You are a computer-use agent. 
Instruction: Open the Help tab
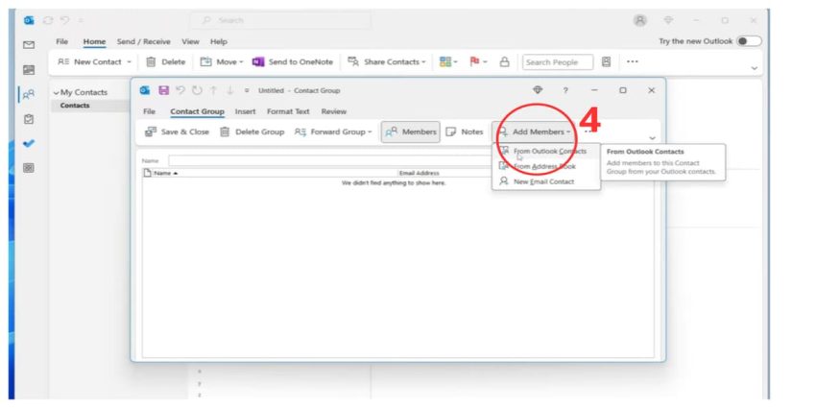[x=219, y=41]
